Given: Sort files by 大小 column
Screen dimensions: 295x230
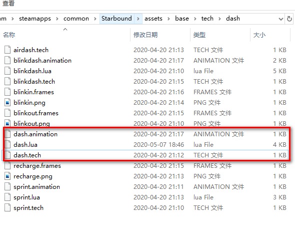Looking at the screenshot, I should (259, 35).
